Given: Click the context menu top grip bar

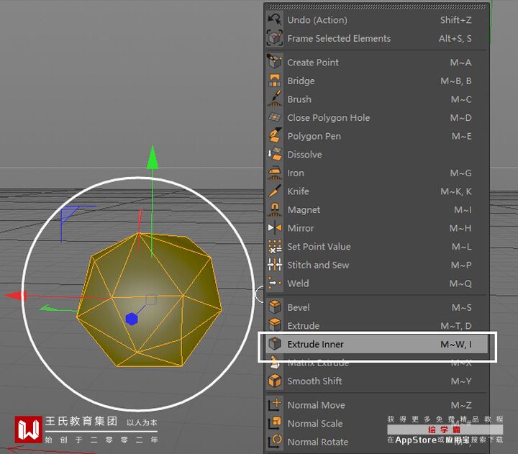Looking at the screenshot, I should (376, 6).
